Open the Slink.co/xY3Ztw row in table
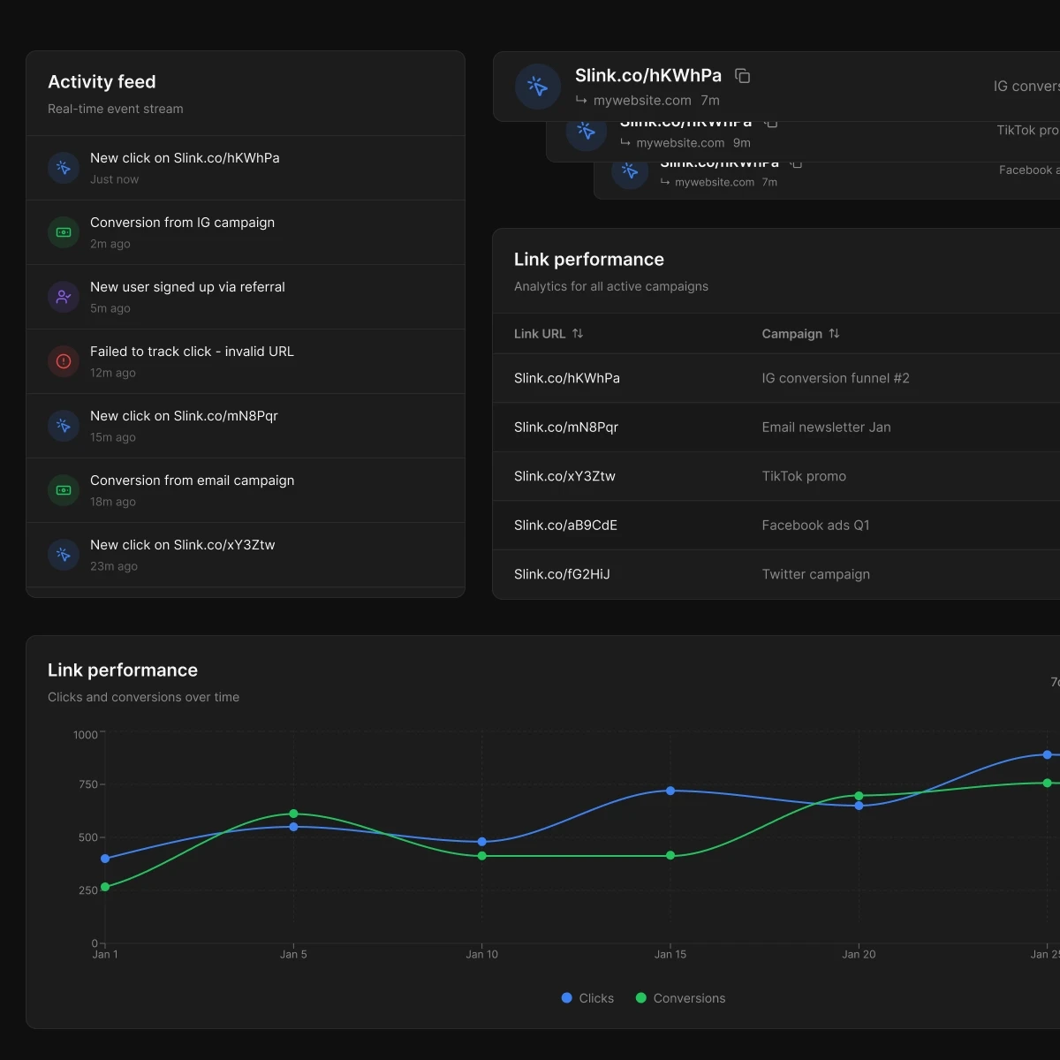The image size is (1060, 1060). pyautogui.click(x=776, y=476)
